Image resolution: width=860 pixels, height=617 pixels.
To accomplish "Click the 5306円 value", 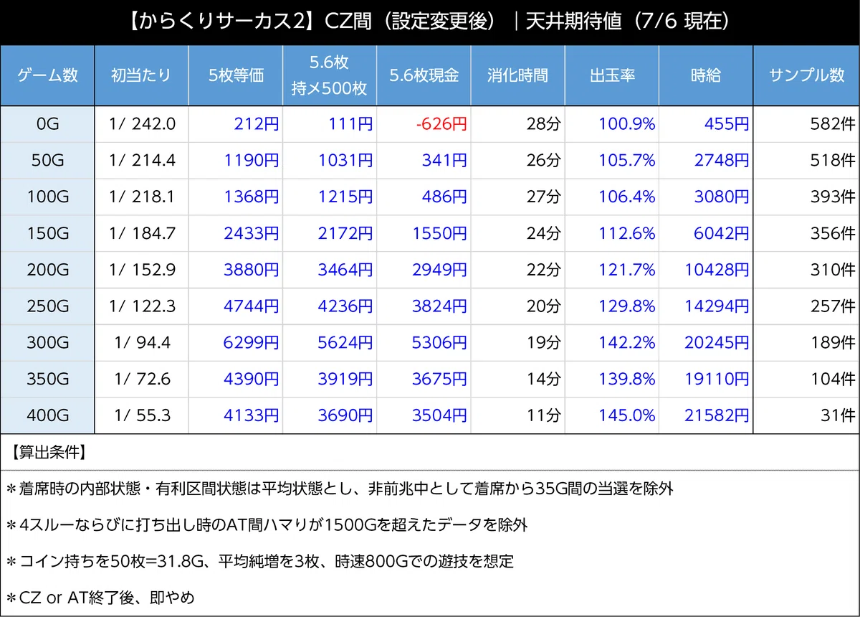I will pyautogui.click(x=439, y=342).
